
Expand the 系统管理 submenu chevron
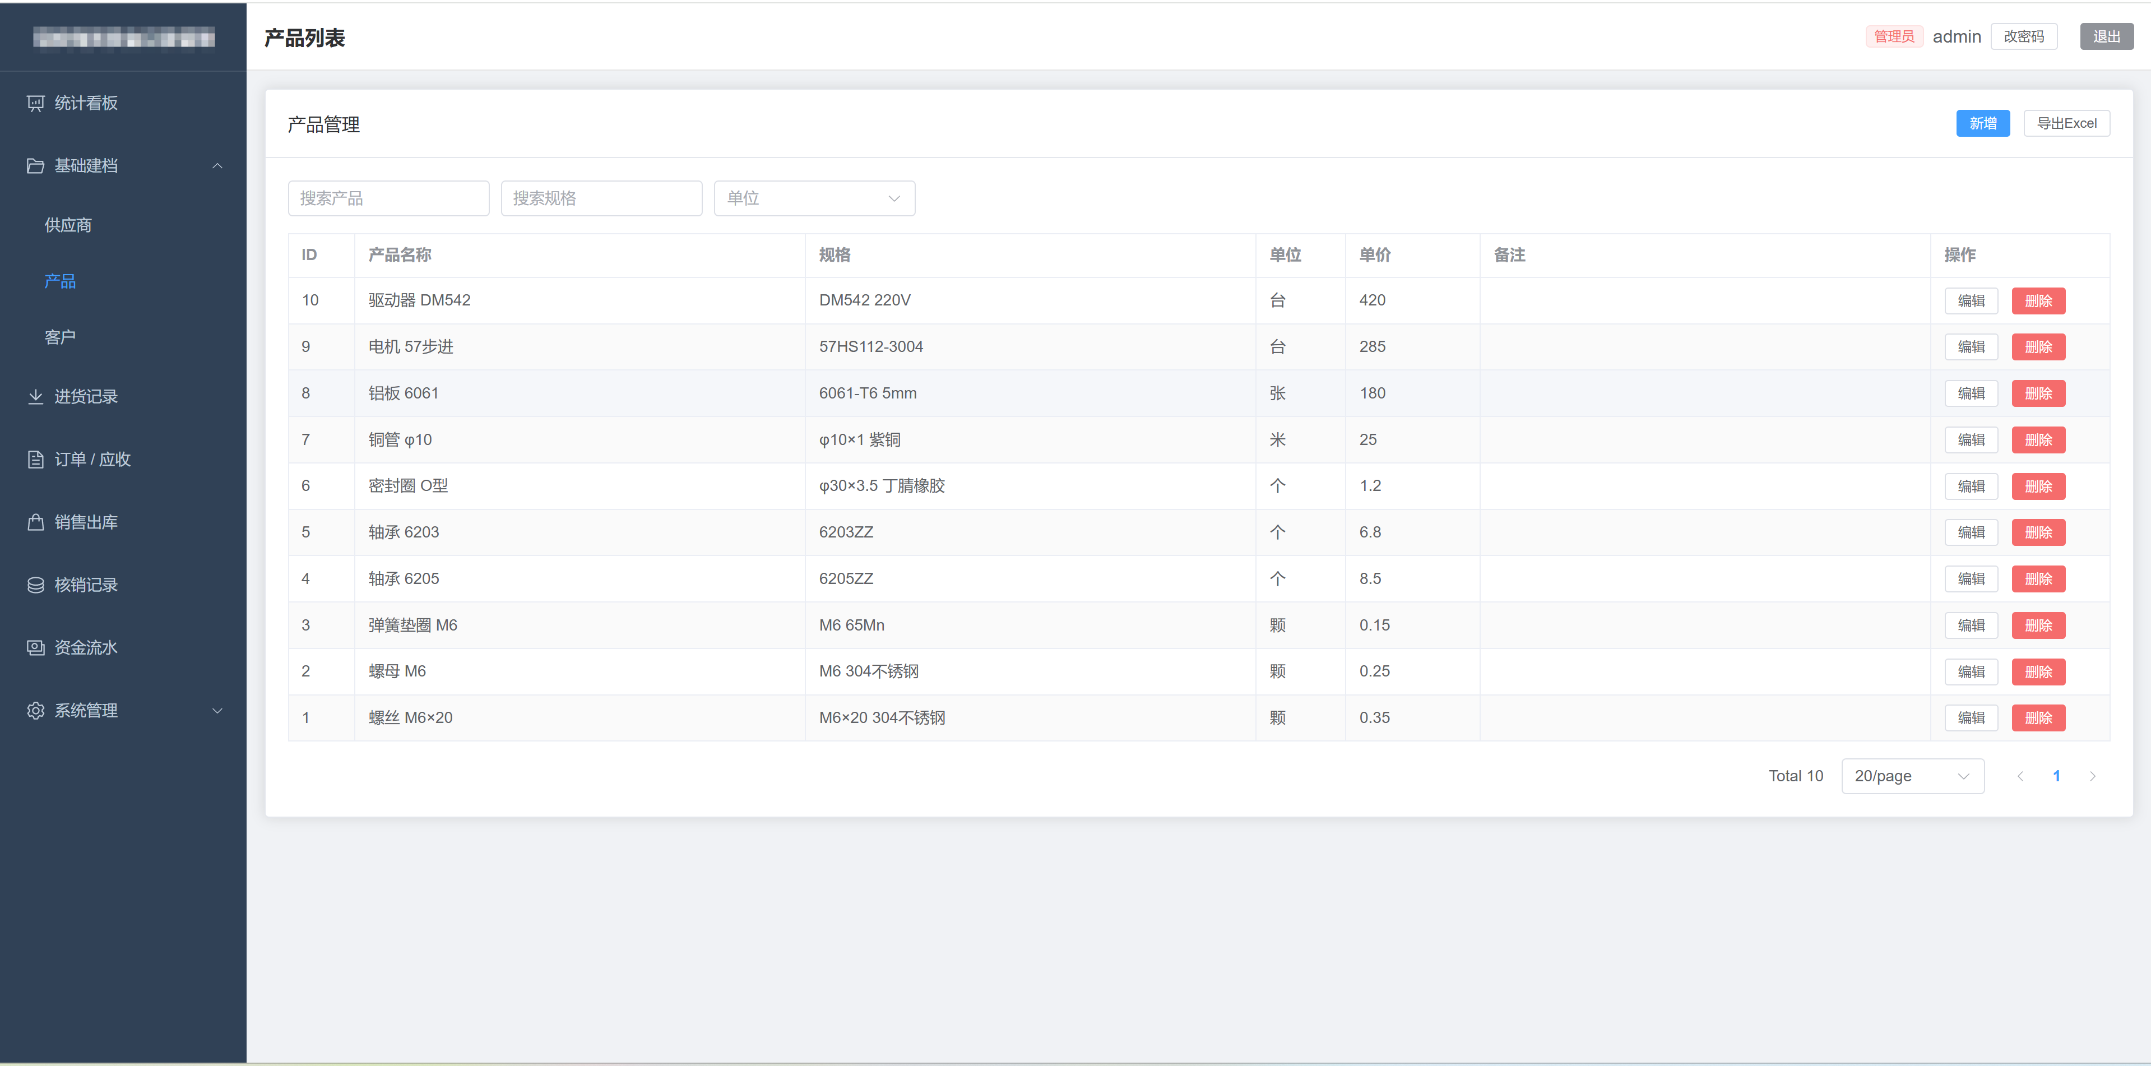coord(217,711)
